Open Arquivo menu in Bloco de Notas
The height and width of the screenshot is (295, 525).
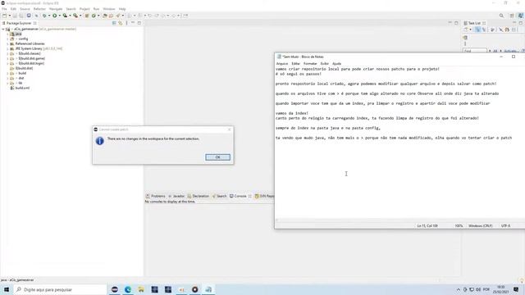(x=282, y=64)
